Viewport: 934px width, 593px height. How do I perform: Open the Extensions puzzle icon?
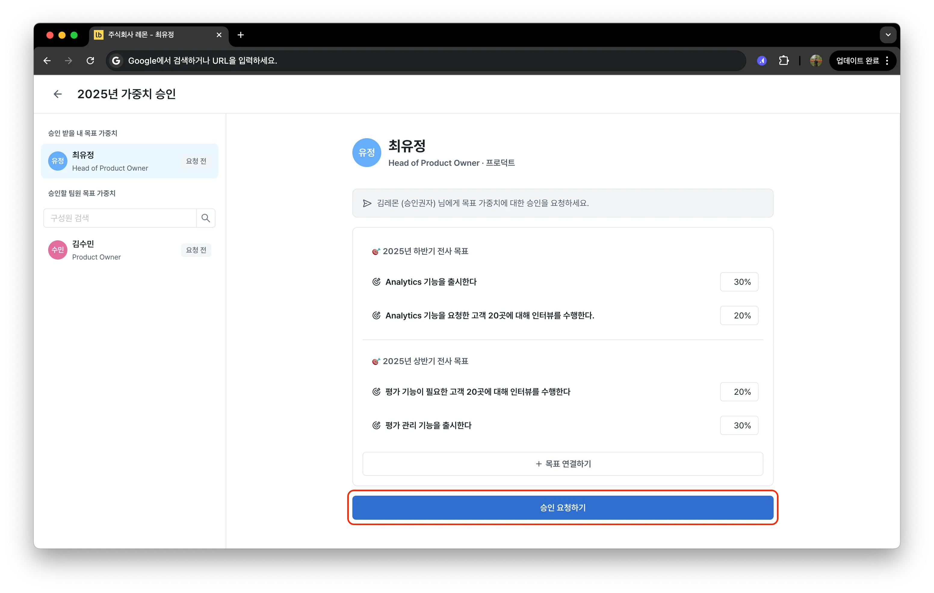coord(784,60)
